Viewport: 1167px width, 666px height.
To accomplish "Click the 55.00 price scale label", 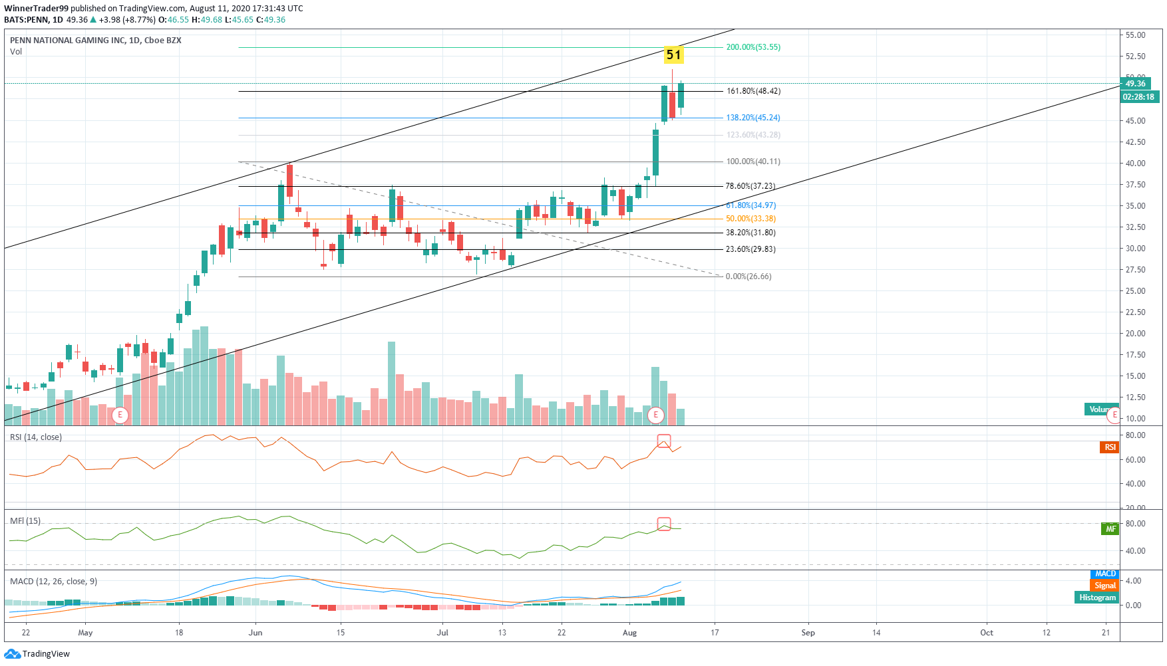I will (1136, 35).
